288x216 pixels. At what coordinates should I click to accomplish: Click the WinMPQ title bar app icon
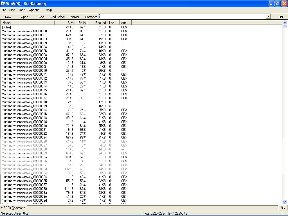(x=3, y=3)
